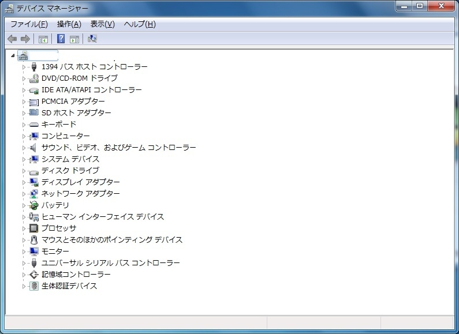Click the ディスク ドライブ icon
Image resolution: width=459 pixels, height=334 pixels.
click(34, 171)
